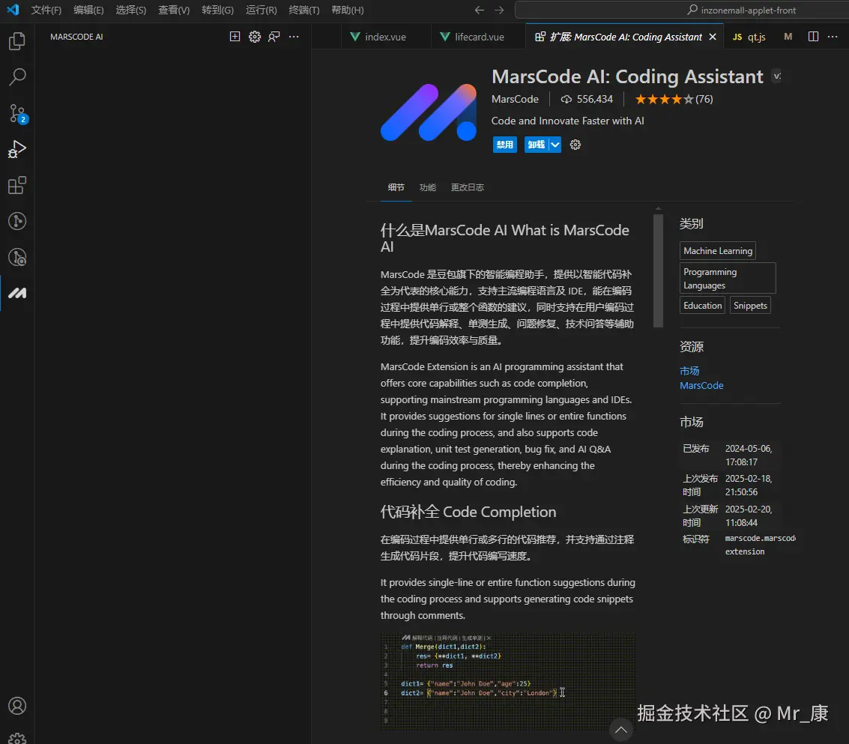Open the MarsCode AI panel settings gear
Image resolution: width=849 pixels, height=744 pixels.
click(x=255, y=37)
